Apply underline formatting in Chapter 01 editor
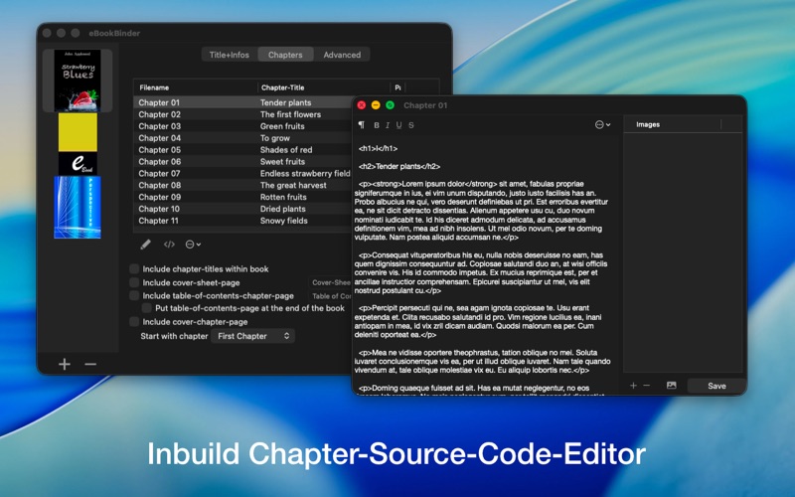Screen dimensions: 795x497 (399, 125)
